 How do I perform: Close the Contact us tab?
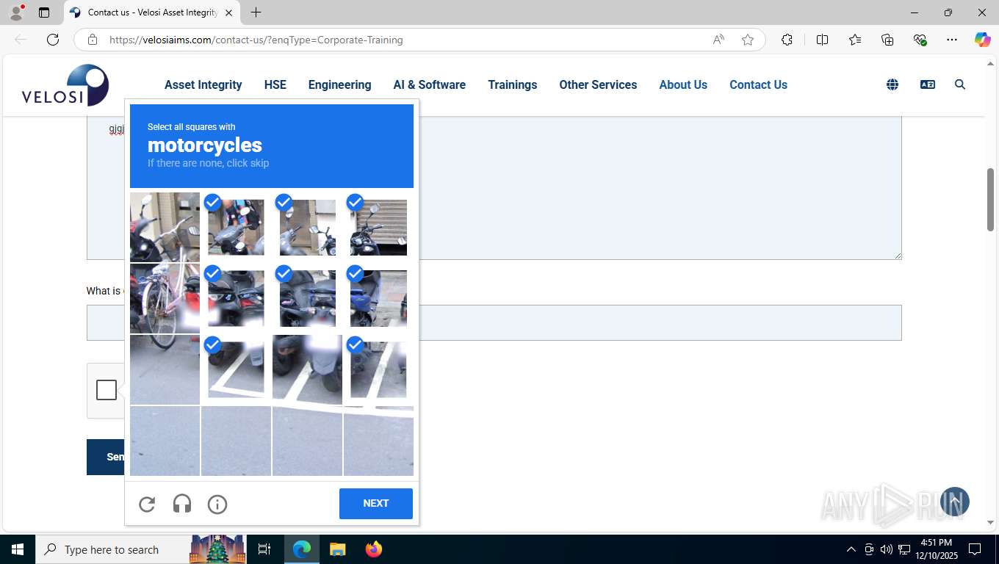pos(229,12)
